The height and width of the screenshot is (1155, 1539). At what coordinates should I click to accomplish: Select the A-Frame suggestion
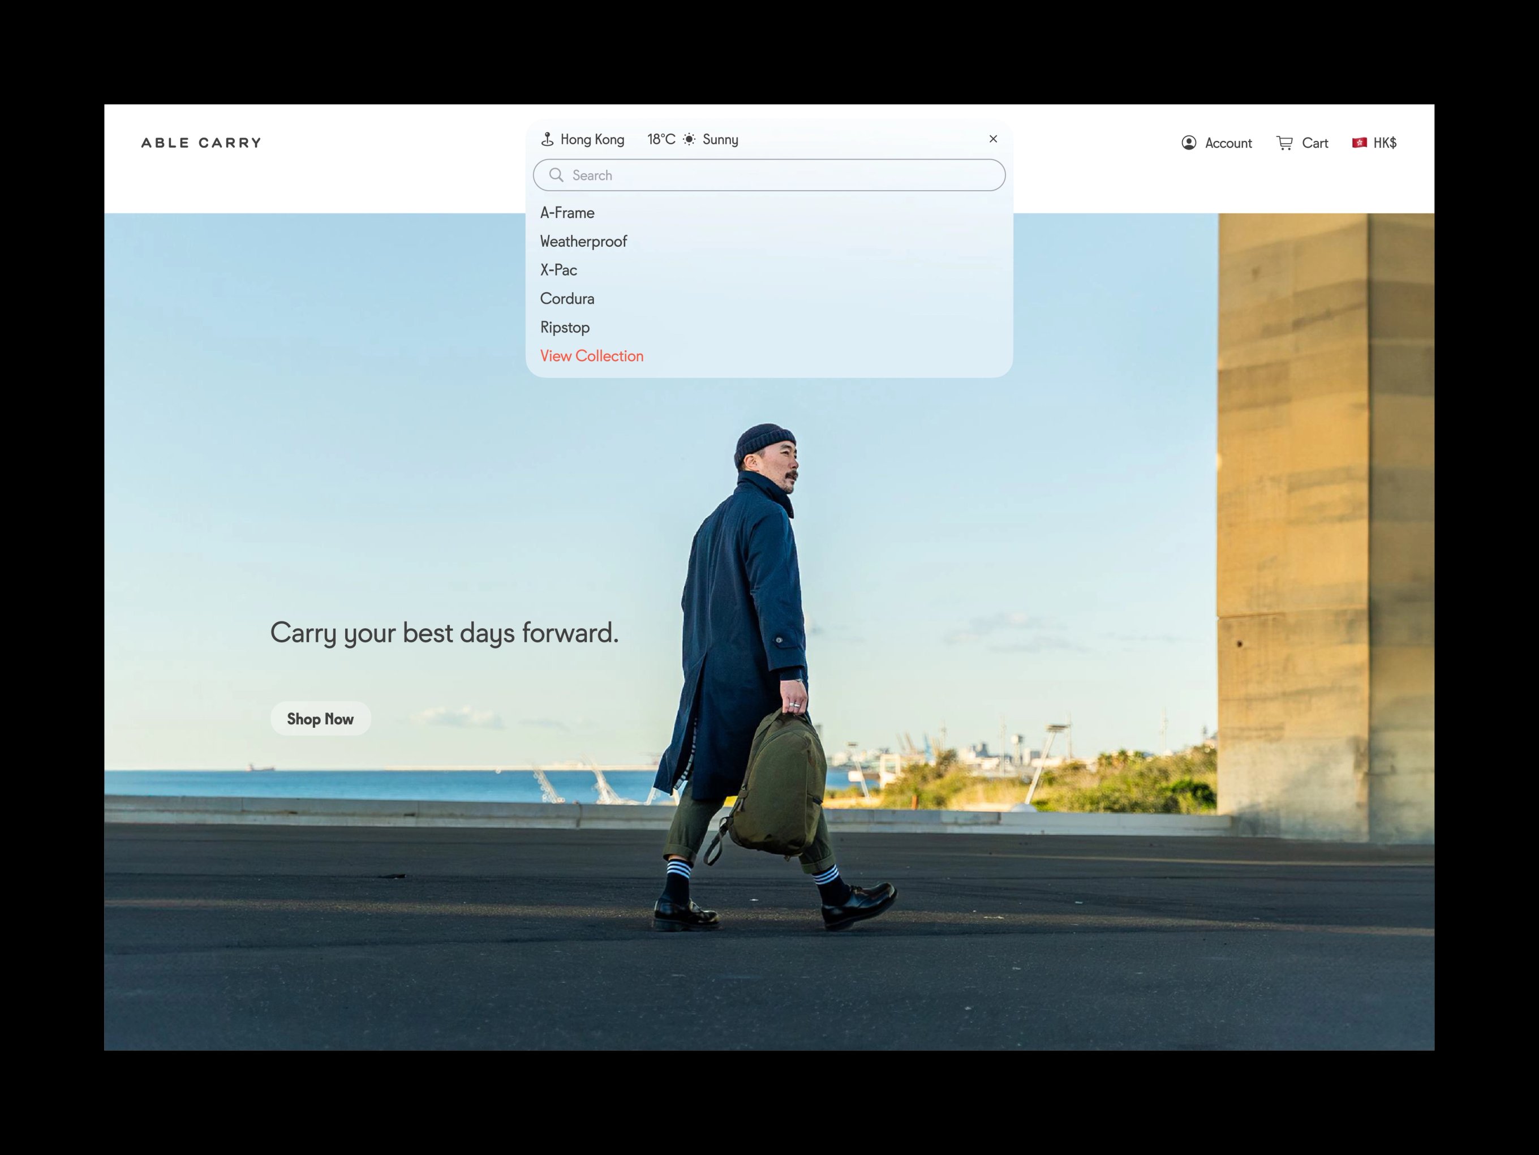567,213
